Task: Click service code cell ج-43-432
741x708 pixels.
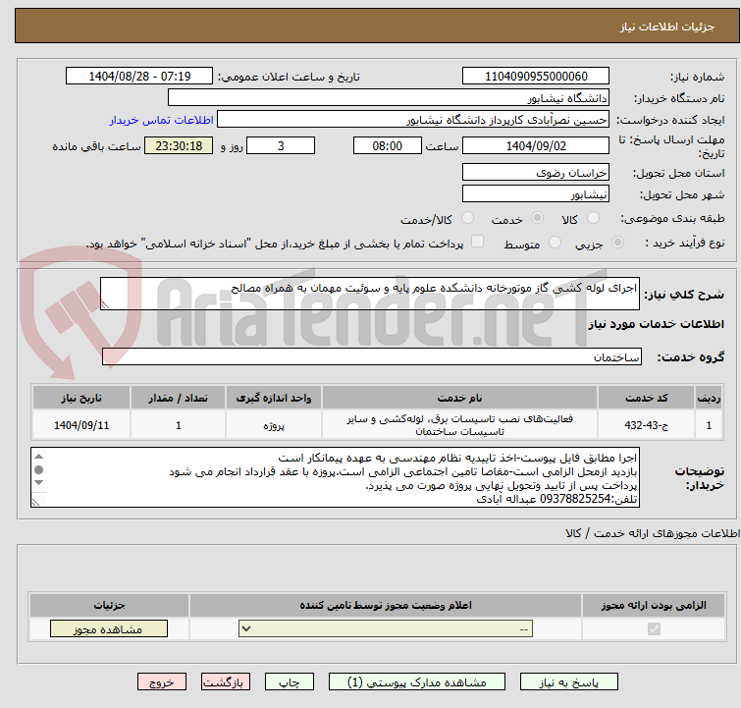Action: pyautogui.click(x=646, y=425)
